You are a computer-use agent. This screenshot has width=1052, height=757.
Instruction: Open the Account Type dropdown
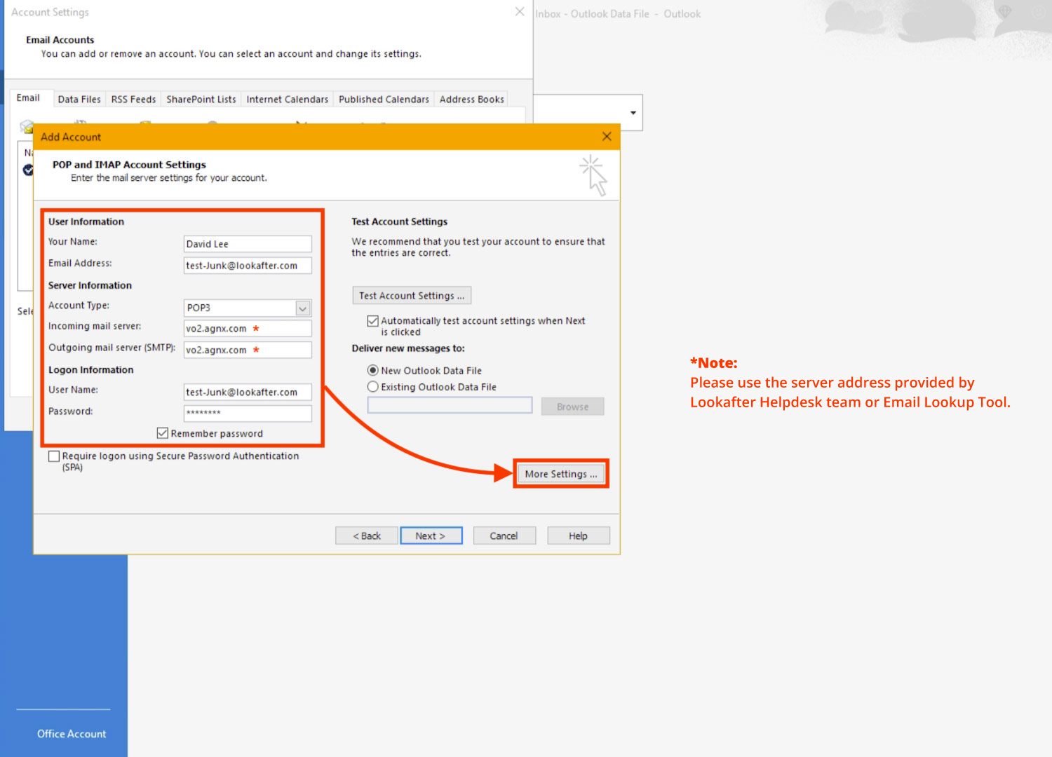pyautogui.click(x=303, y=308)
